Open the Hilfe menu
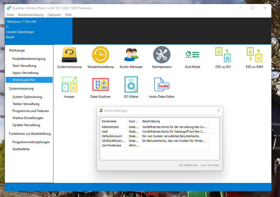This screenshot has height=197, width=280. [68, 15]
